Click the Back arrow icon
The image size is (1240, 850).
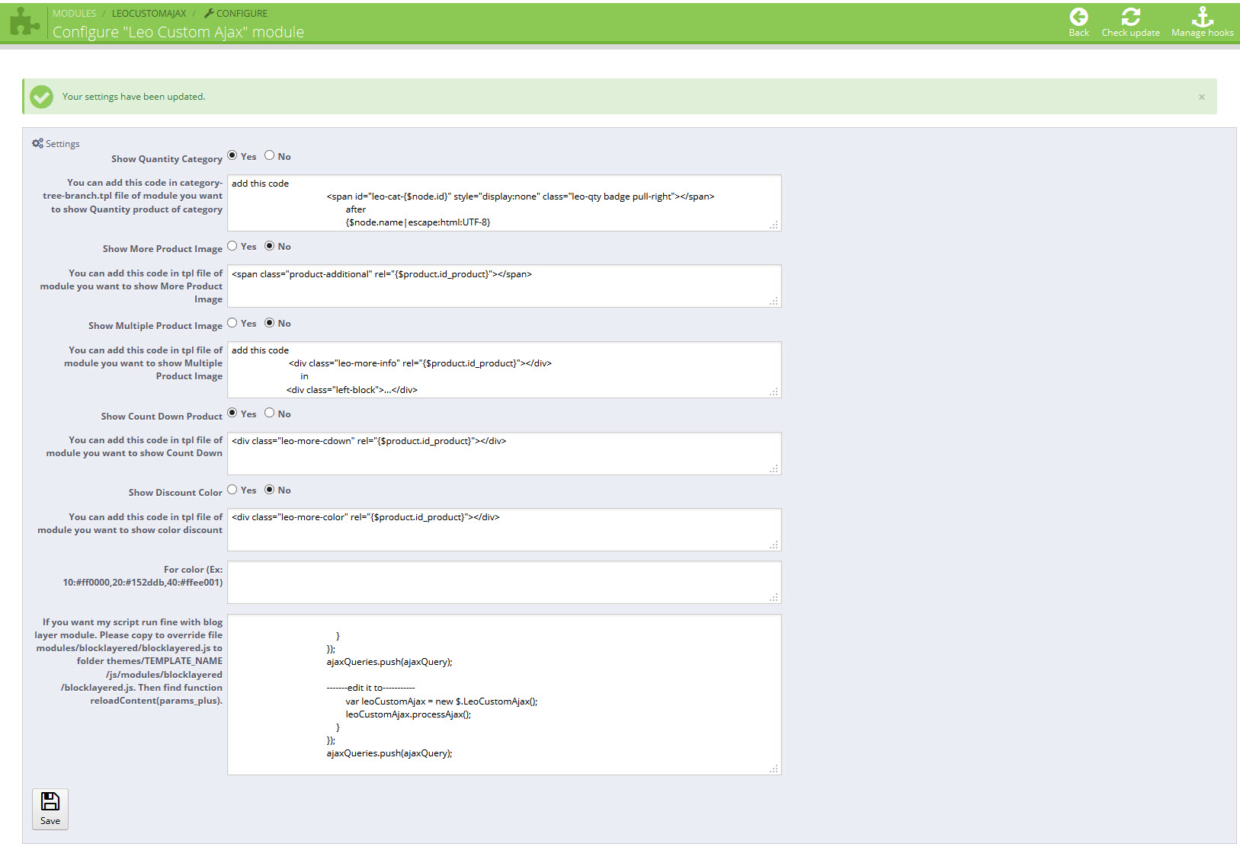pos(1078,17)
